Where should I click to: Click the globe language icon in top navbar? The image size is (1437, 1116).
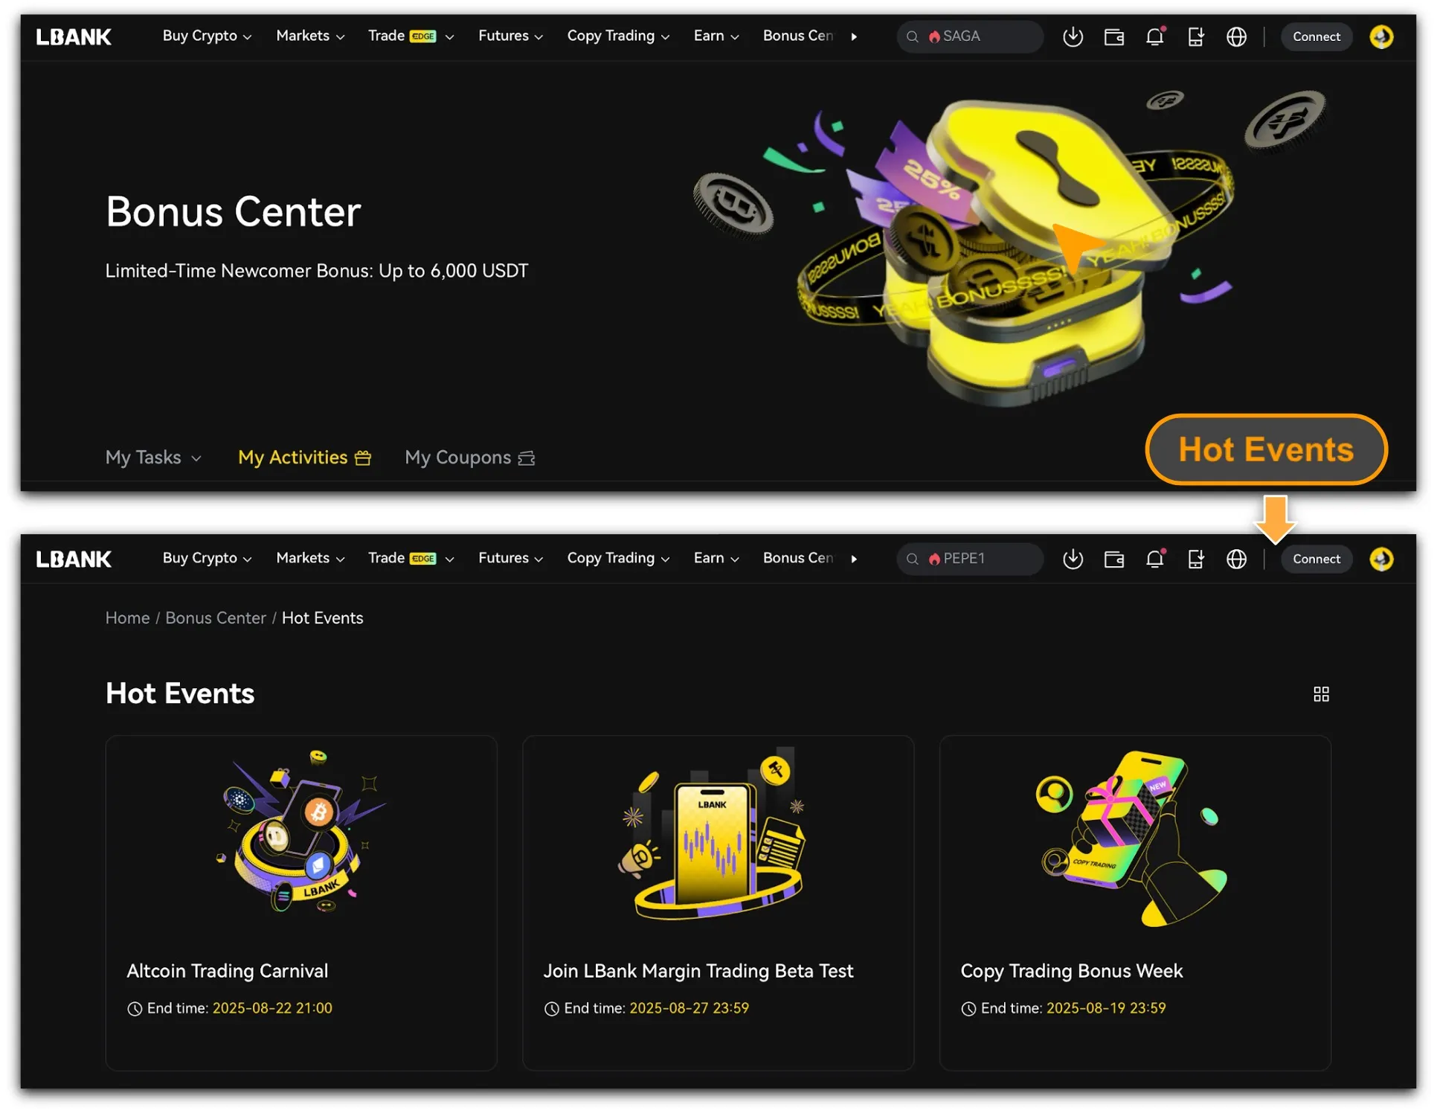point(1236,36)
